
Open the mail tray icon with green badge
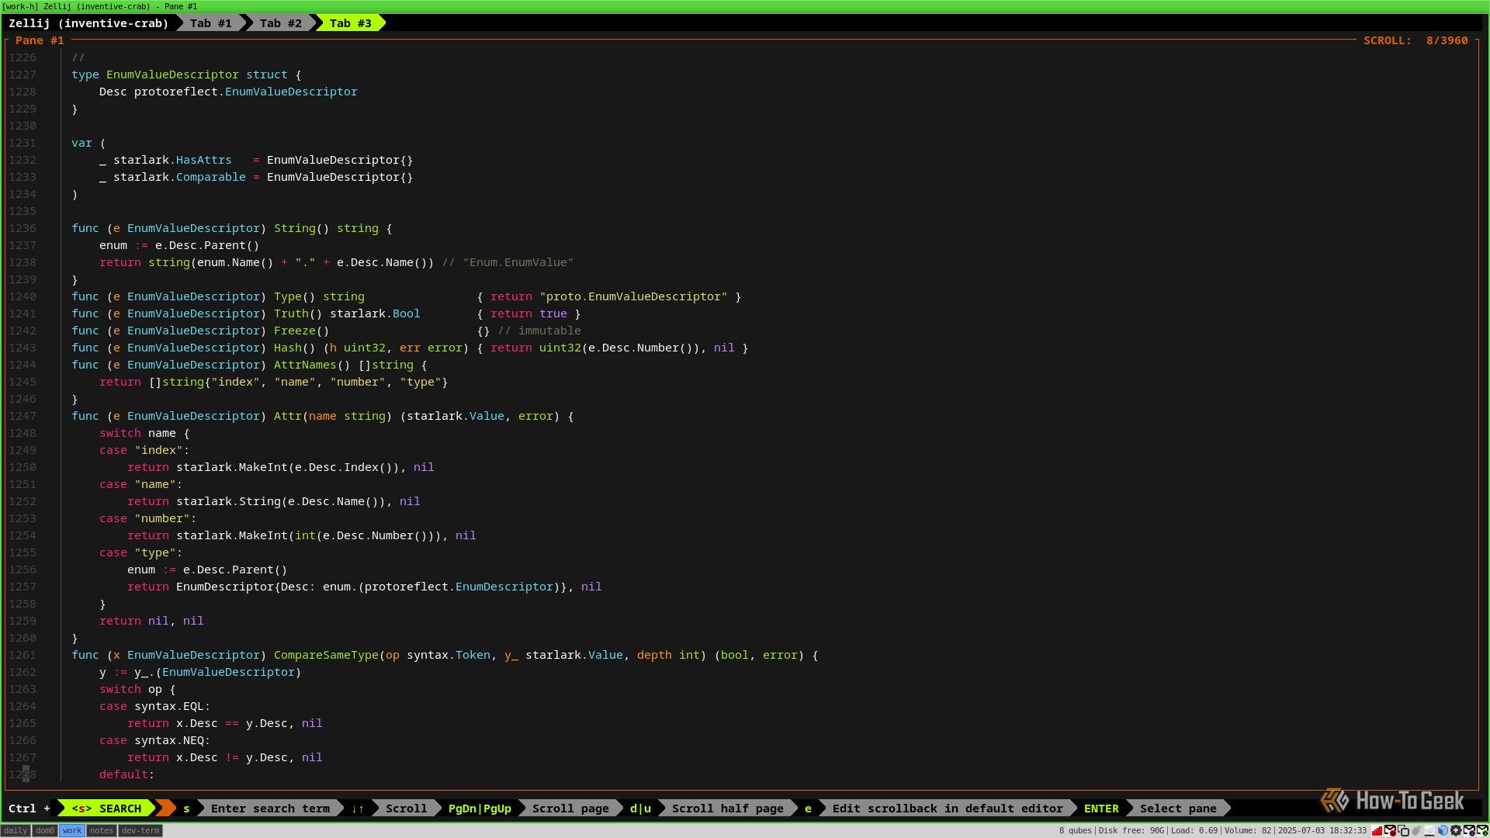pyautogui.click(x=1481, y=830)
